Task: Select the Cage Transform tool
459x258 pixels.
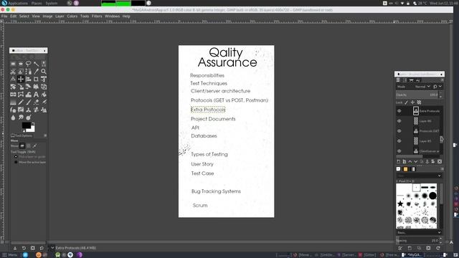Action: click(21, 95)
